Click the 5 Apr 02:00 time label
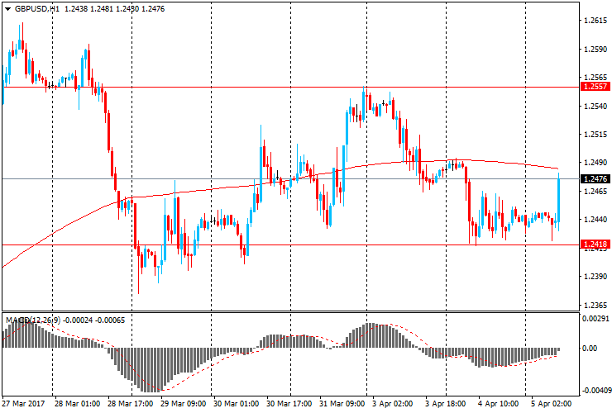 pos(552,404)
